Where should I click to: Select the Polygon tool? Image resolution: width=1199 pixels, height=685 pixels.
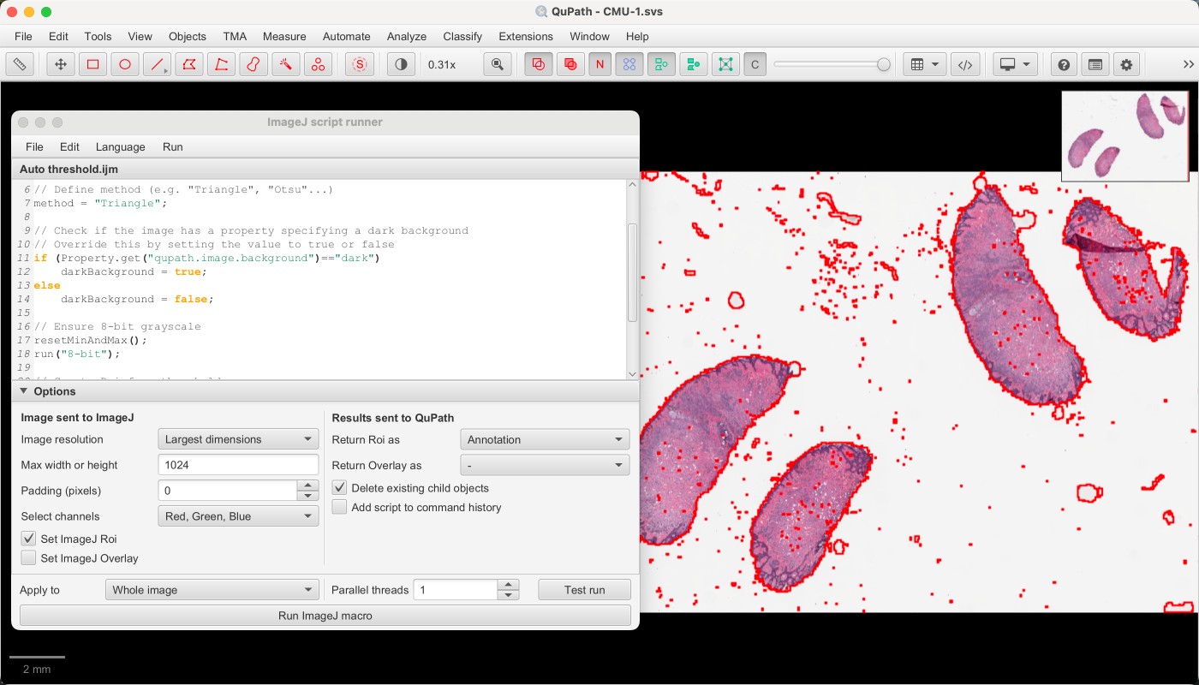pyautogui.click(x=189, y=64)
